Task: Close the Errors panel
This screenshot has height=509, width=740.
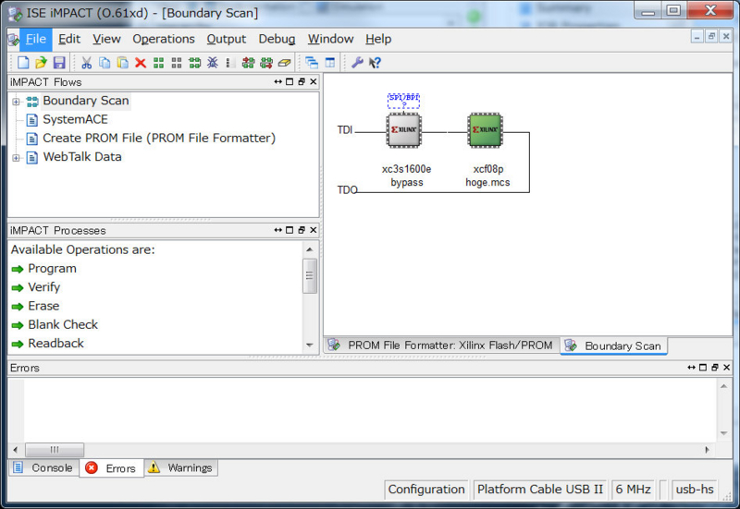Action: [x=726, y=367]
